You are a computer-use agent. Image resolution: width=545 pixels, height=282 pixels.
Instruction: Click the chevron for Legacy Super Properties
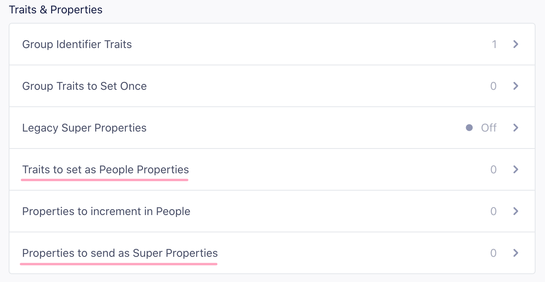[x=515, y=128]
